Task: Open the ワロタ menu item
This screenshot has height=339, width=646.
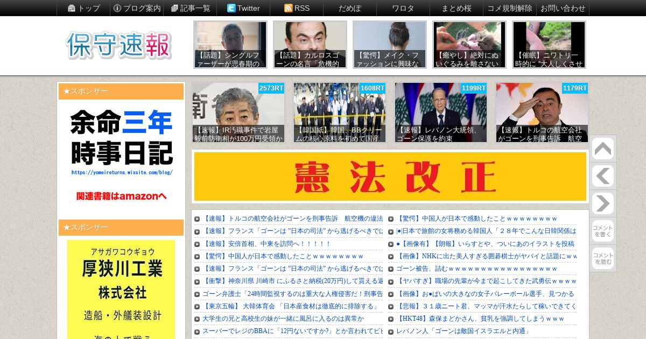Action: click(x=403, y=8)
